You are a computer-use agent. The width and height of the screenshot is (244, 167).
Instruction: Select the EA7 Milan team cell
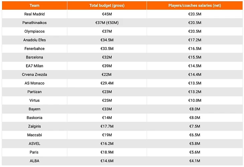[x=34, y=66]
